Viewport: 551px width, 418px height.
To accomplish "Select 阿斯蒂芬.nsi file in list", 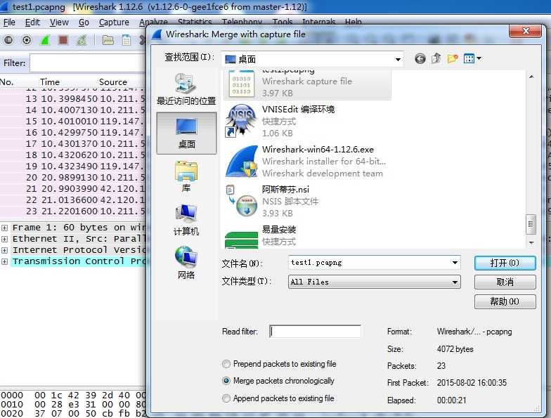I will [x=307, y=201].
